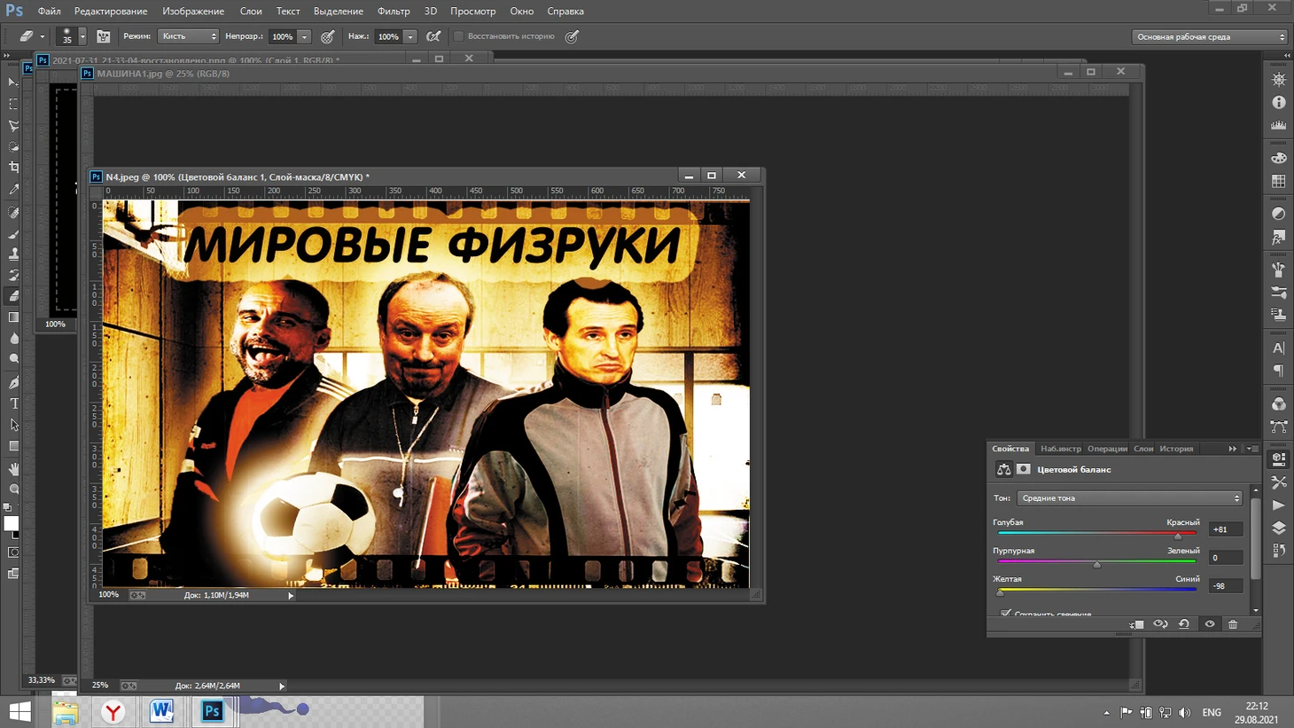Clip adjustment to layer below icon
Screen dimensions: 1294x728
pyautogui.click(x=1137, y=624)
